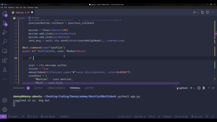This screenshot has width=217, height=122.
Task: Switch to the Jupyter panel tab
Action: 89,88
